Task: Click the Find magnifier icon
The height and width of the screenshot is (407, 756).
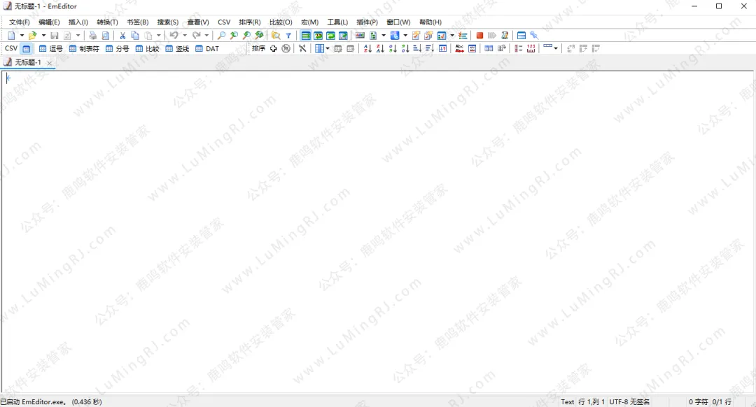Action: (x=221, y=36)
